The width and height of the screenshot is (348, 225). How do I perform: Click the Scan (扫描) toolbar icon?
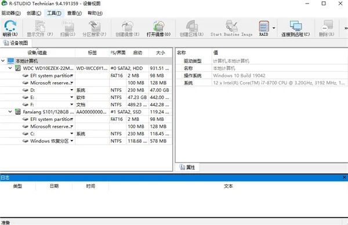point(68,28)
